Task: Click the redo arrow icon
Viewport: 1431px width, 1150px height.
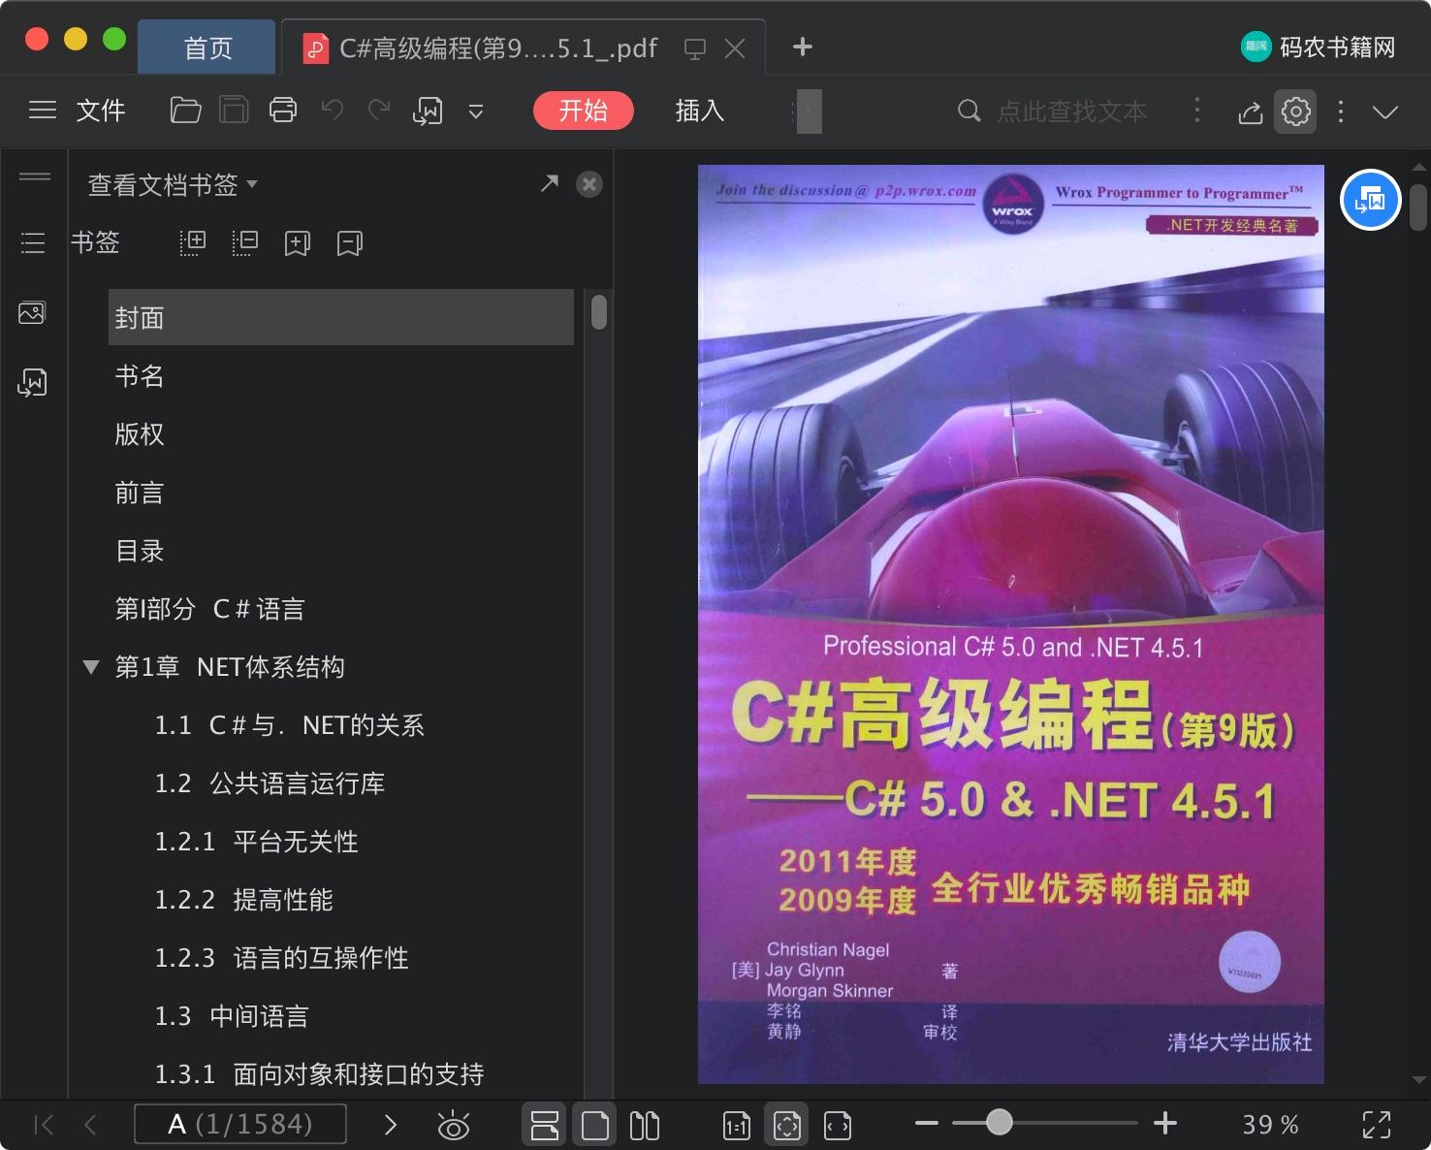Action: tap(379, 111)
